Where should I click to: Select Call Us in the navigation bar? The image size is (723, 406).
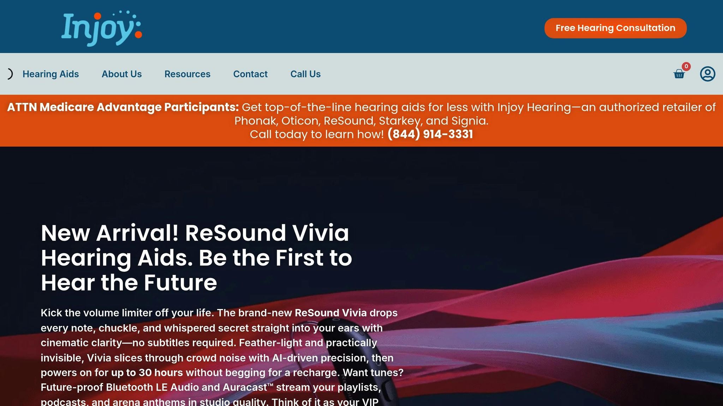[305, 74]
